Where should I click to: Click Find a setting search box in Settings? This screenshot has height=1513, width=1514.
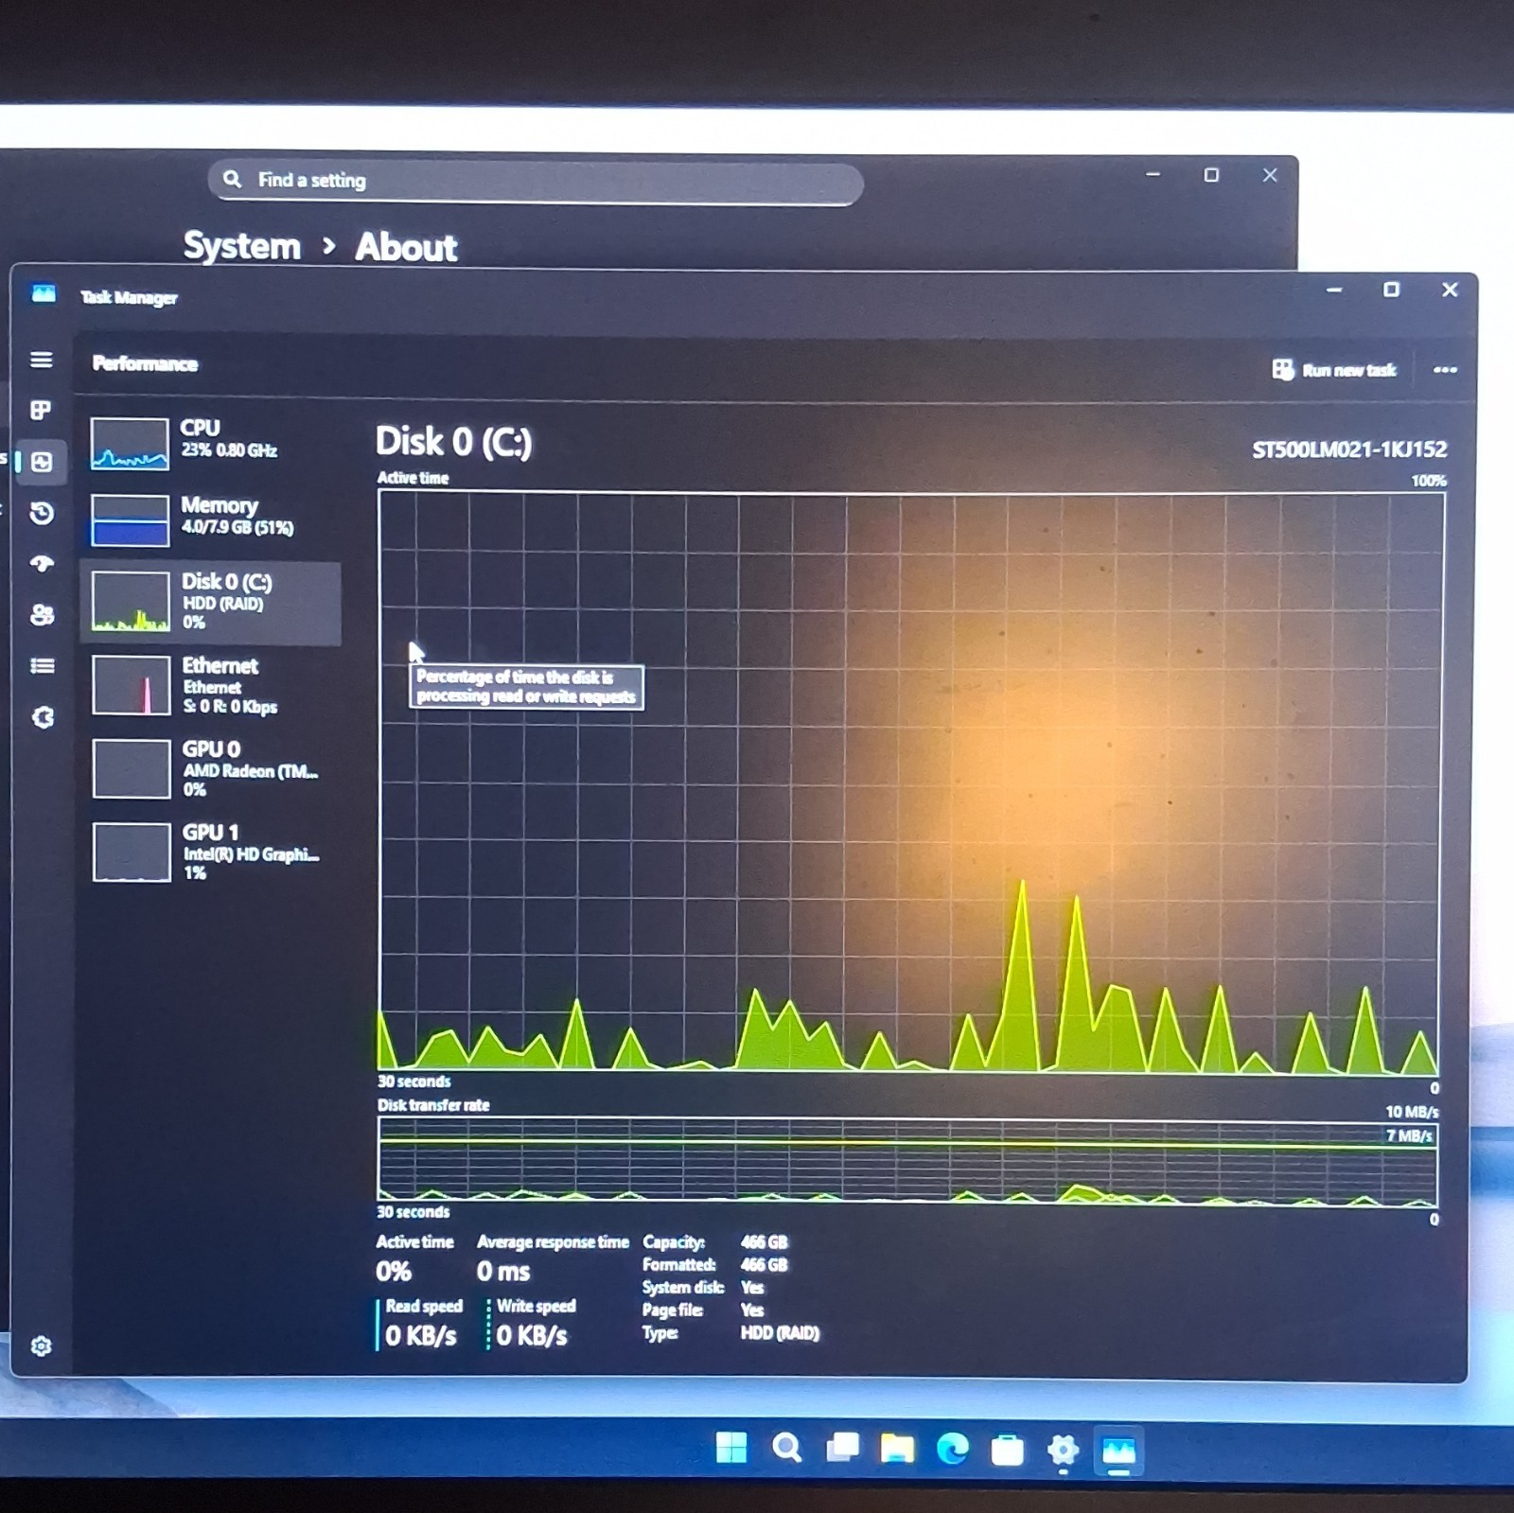point(536,182)
